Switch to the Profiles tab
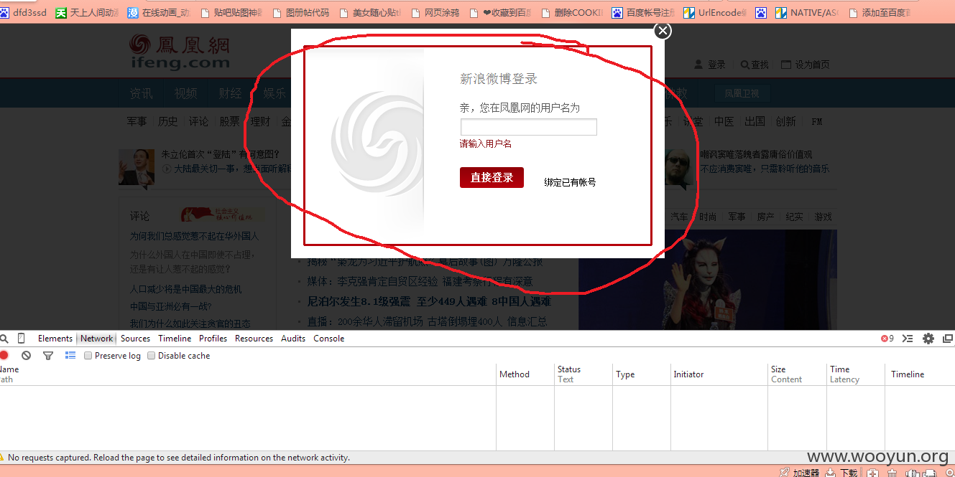Screen dimensions: 955x477 [213, 339]
